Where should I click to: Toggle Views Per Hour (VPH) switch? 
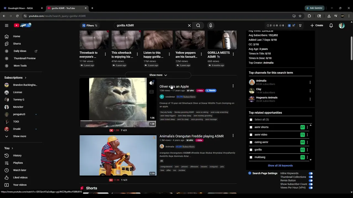(311, 188)
